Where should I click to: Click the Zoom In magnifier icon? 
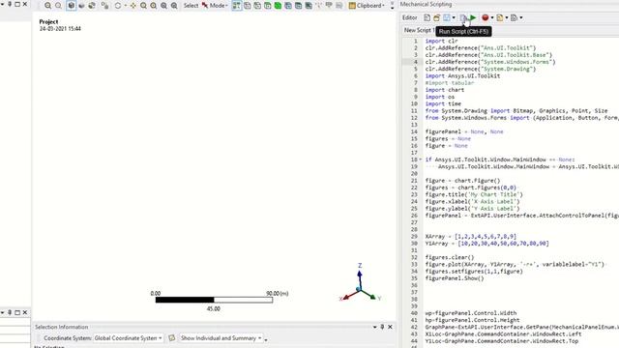tap(47, 6)
